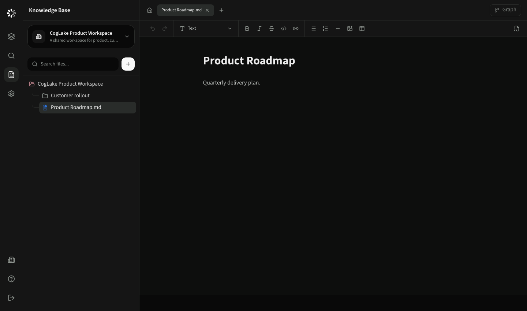Click the new file plus button
The height and width of the screenshot is (311, 527).
click(x=128, y=64)
